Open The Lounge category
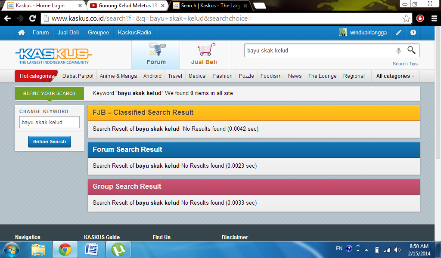Image resolution: width=441 pixels, height=258 pixels. tap(322, 76)
